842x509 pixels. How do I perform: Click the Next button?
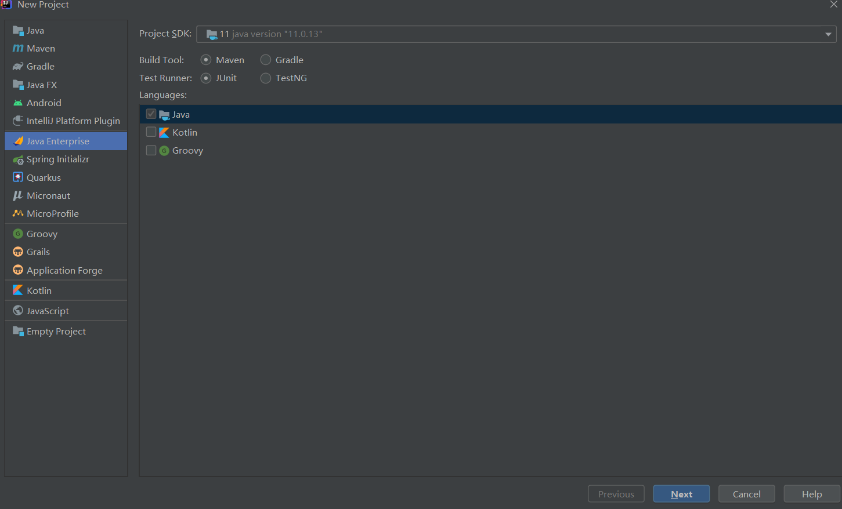[x=681, y=494]
